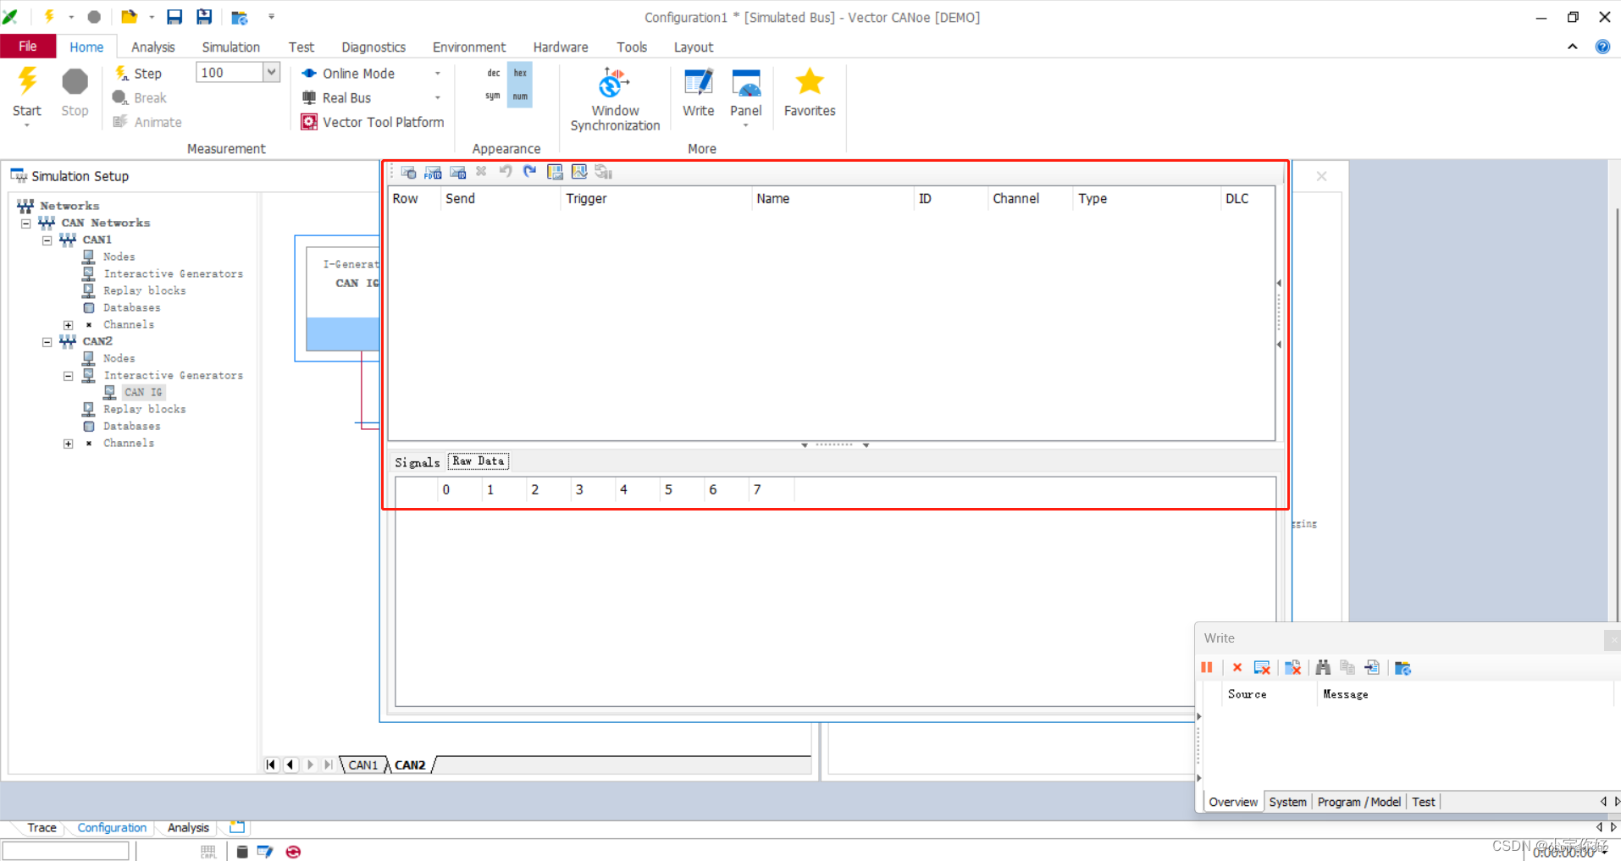Click the first-tab navigation arrow beside CAN1
The height and width of the screenshot is (861, 1621).
point(271,764)
